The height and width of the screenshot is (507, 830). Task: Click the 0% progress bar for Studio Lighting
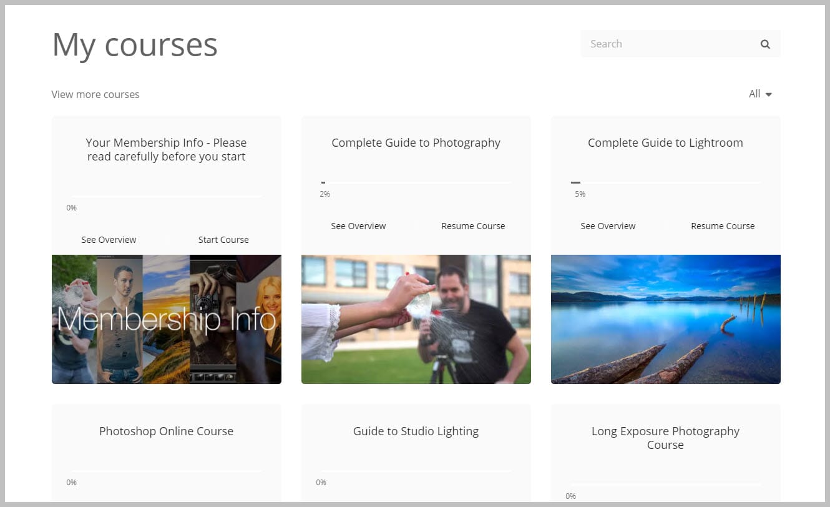click(x=416, y=471)
